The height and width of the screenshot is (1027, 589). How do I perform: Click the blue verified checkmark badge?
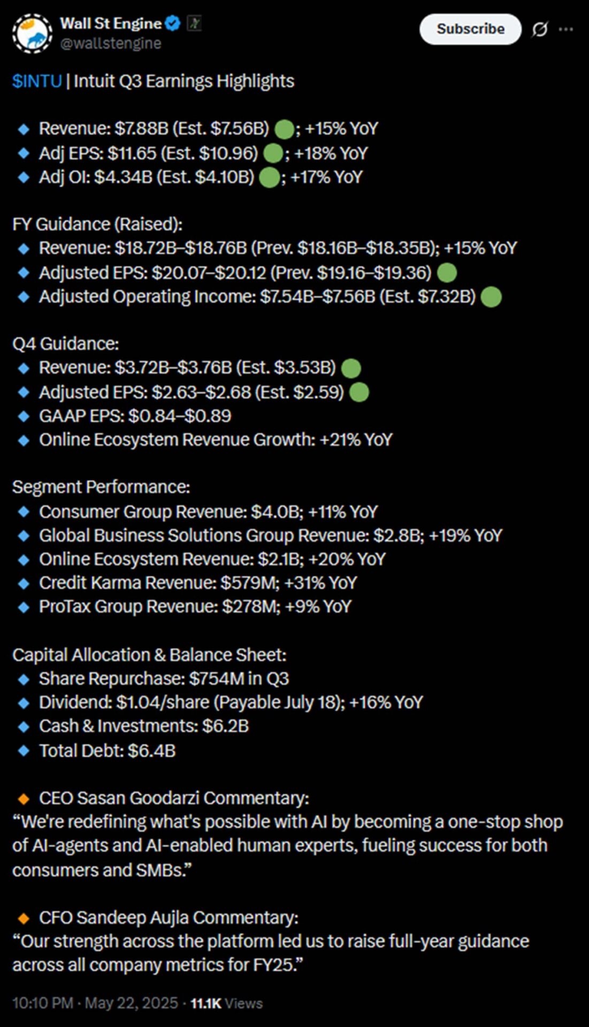click(x=173, y=24)
